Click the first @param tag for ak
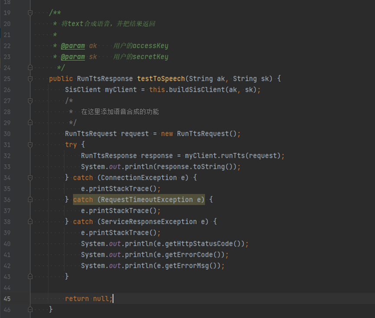The width and height of the screenshot is (375, 318). pos(72,46)
